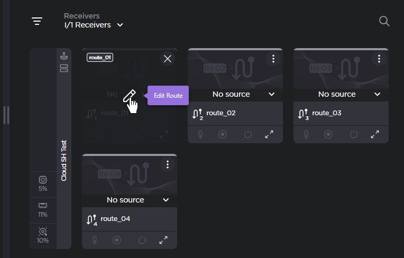
Task: Click the CPU usage icon at 5%
Action: [x=43, y=180]
